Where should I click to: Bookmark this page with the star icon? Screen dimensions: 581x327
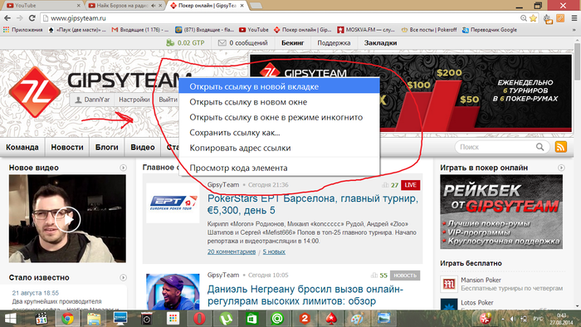click(x=533, y=18)
